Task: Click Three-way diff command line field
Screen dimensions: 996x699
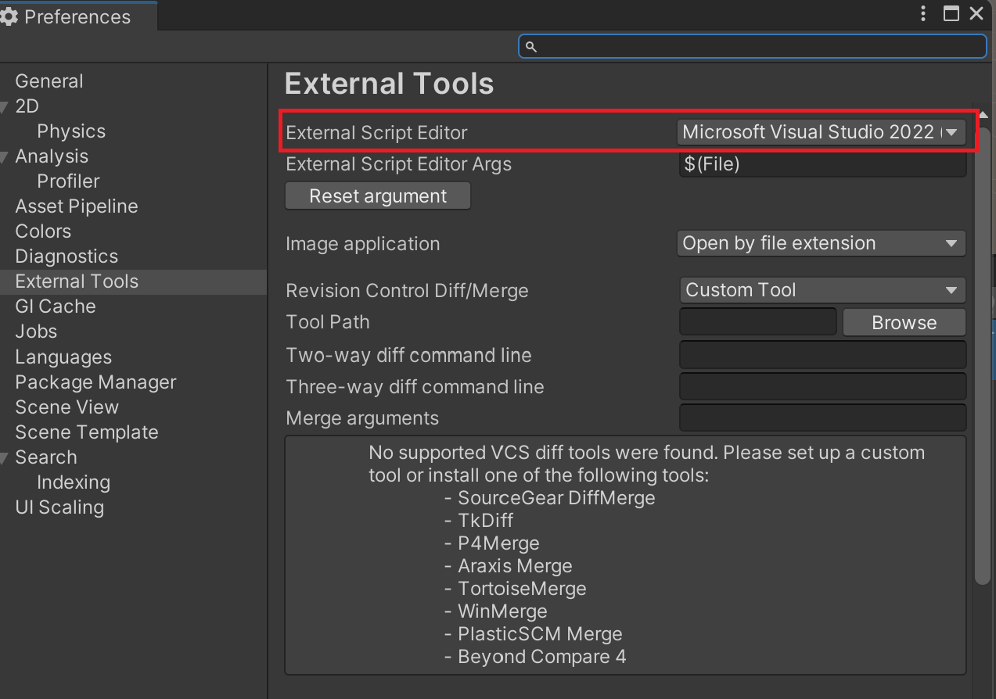Action: click(823, 386)
